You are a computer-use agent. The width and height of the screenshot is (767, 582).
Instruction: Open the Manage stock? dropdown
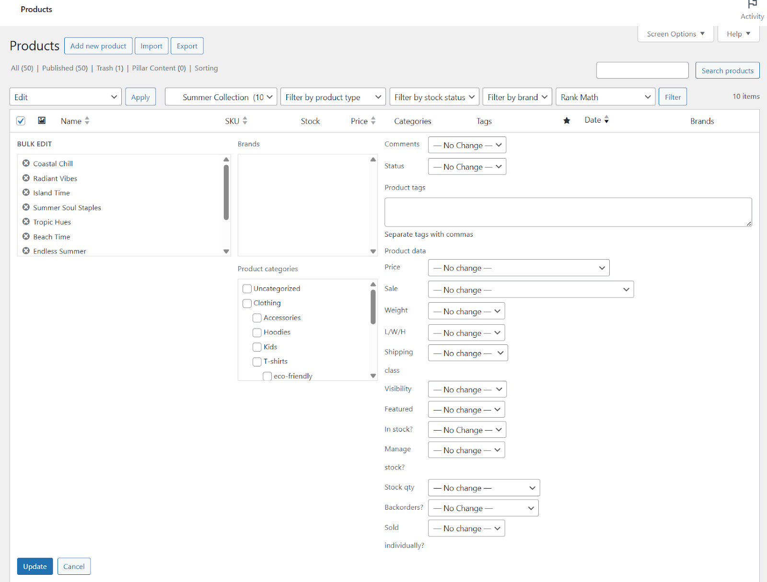466,450
